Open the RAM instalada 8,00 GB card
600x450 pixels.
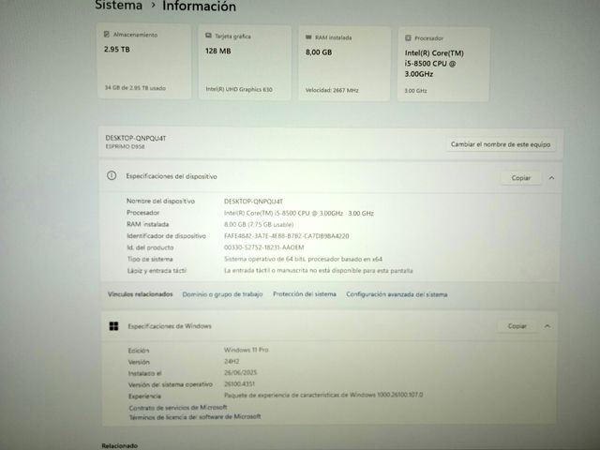pyautogui.click(x=344, y=64)
